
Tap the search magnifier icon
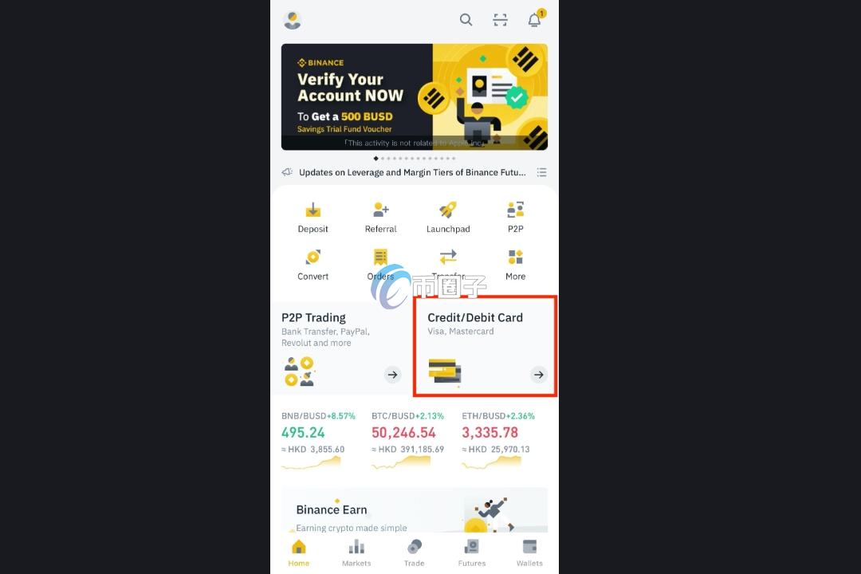click(x=466, y=20)
